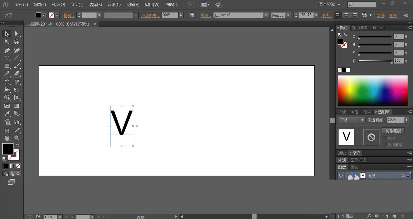This screenshot has width=413, height=219.
Task: Pick the Pen tool
Action: point(7,50)
